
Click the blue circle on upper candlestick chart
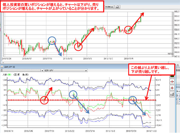pyautogui.click(x=52, y=41)
